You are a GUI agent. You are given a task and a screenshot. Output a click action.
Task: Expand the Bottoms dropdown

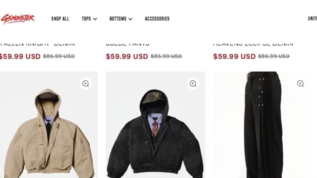[121, 19]
